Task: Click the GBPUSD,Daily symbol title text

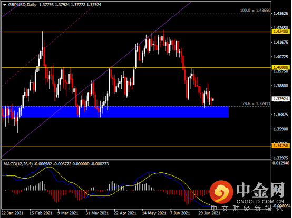Action: coord(22,5)
